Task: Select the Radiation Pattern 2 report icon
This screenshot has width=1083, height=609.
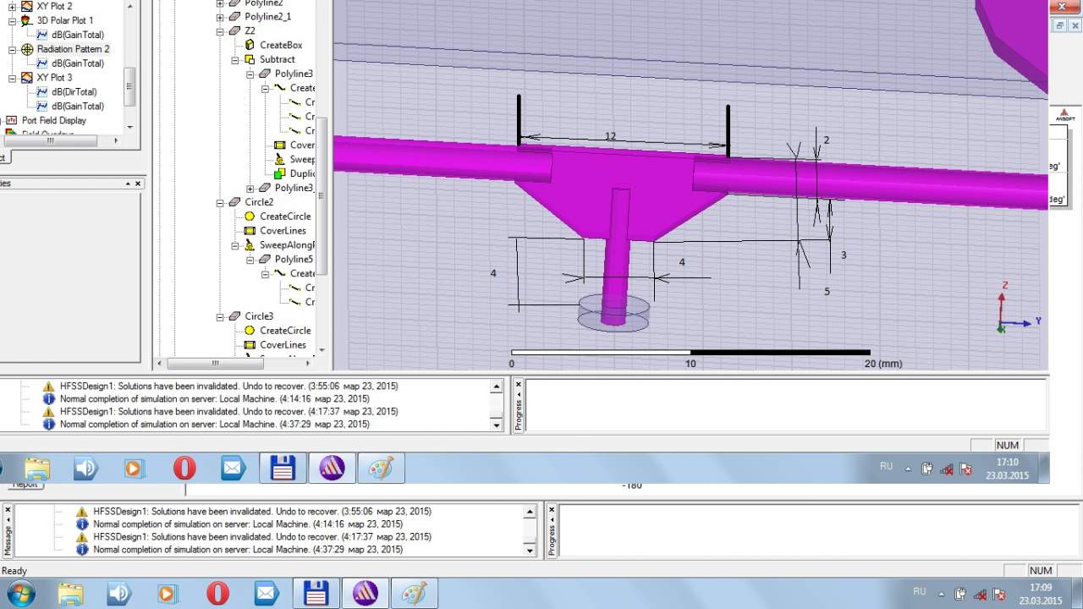Action: coord(27,49)
